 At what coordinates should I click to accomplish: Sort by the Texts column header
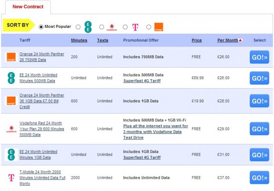103,40
